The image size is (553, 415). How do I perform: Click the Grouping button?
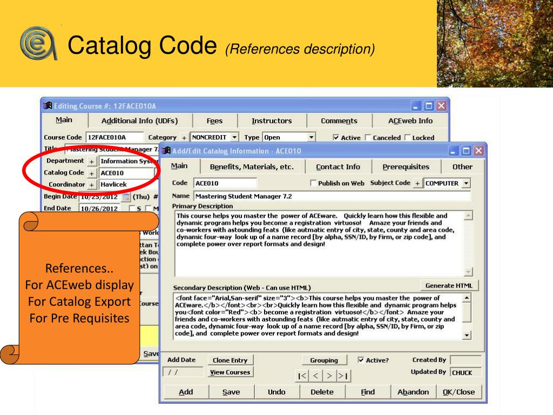324,360
